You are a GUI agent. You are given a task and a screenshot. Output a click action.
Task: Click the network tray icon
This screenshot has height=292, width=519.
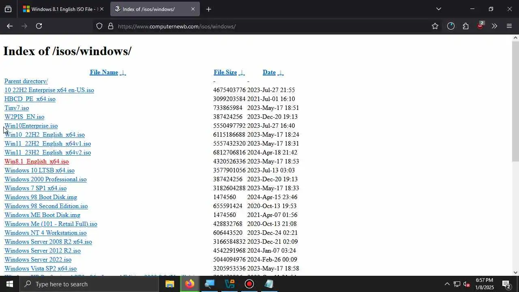pos(457,284)
